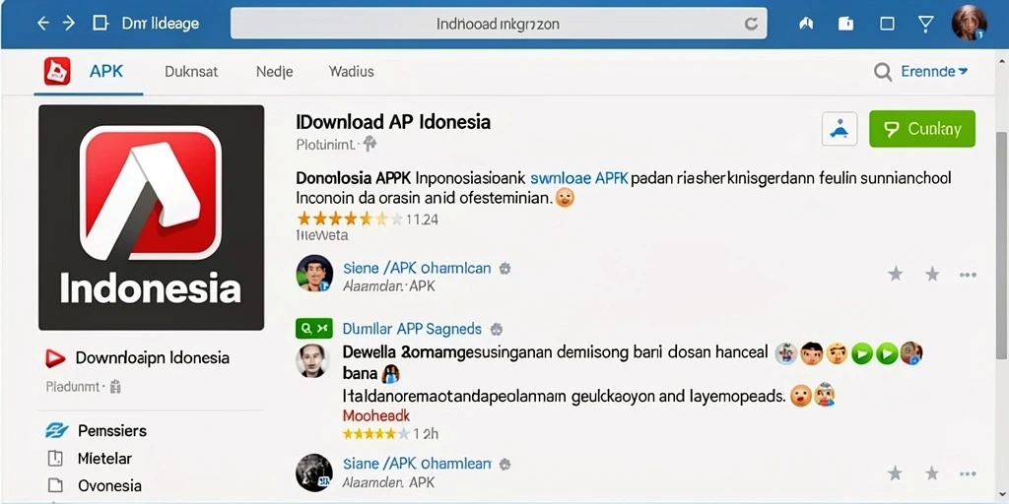Click the icon next to Plotunimt
This screenshot has height=504, width=1009.
click(x=370, y=145)
